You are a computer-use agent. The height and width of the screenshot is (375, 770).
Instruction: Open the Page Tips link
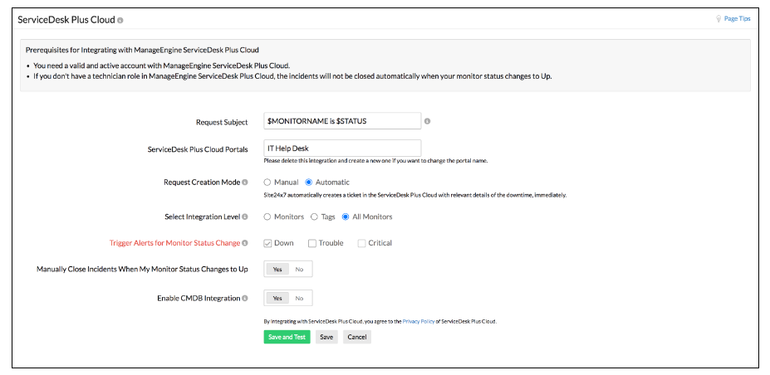tap(738, 19)
